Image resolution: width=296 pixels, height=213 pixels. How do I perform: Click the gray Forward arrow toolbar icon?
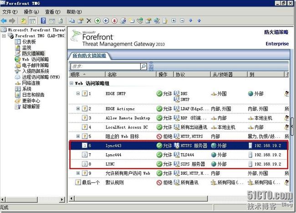(12, 20)
